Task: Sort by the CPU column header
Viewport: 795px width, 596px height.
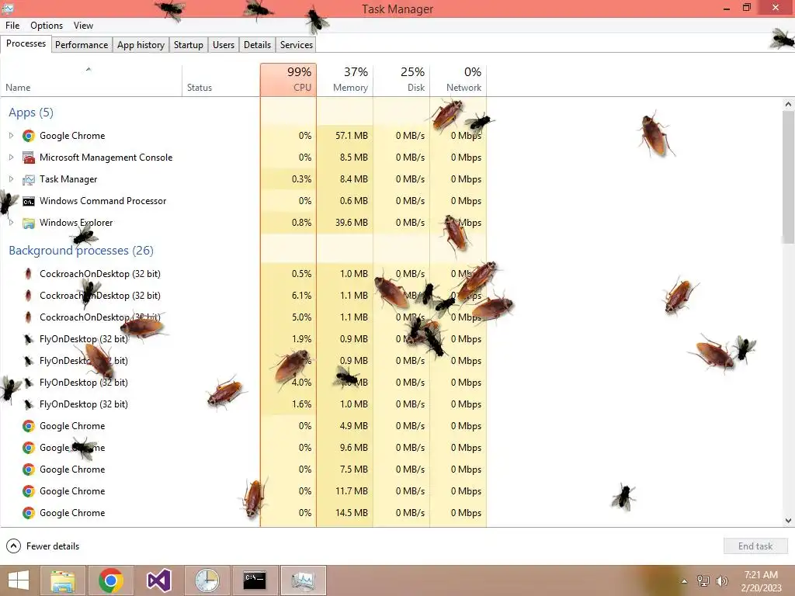Action: 289,80
